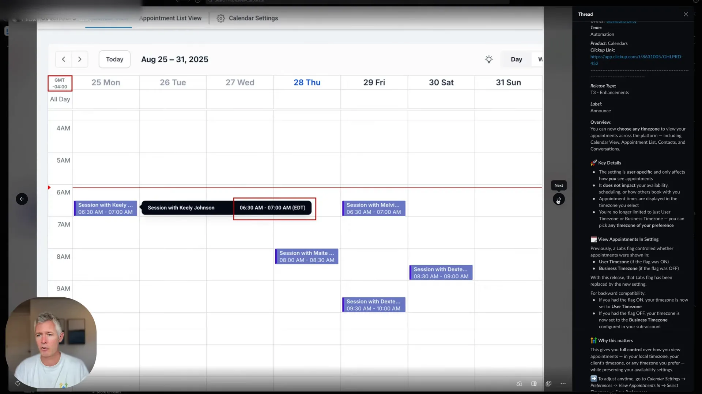Screen dimensions: 702x394
Task: Select the 25 Mon column header
Action: pos(106,82)
